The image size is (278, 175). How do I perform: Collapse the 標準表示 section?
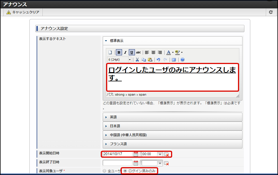pos(172,41)
